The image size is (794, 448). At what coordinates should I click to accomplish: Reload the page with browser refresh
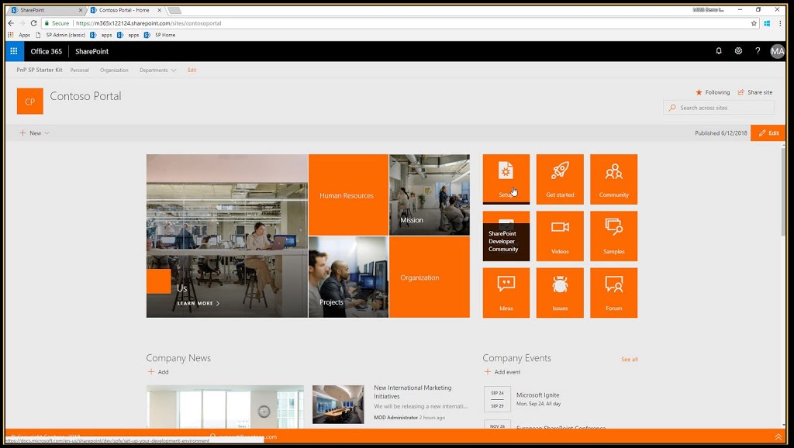tap(33, 23)
